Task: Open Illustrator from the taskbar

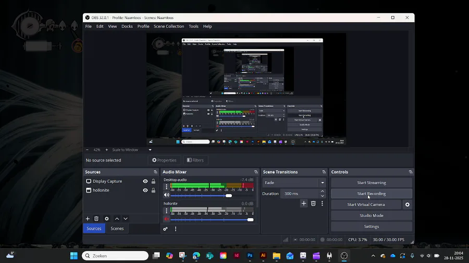Action: [263, 256]
